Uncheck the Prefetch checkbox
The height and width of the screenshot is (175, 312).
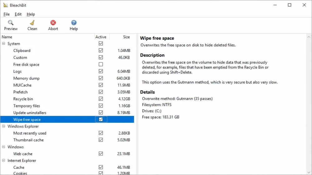click(x=101, y=92)
